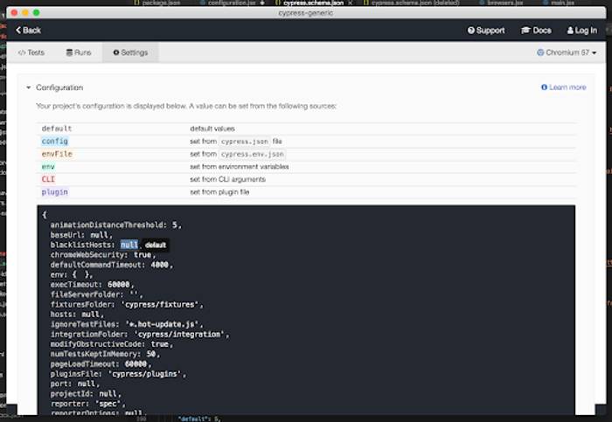Click the 'envFile' source label
This screenshot has width=612, height=422.
pos(57,154)
